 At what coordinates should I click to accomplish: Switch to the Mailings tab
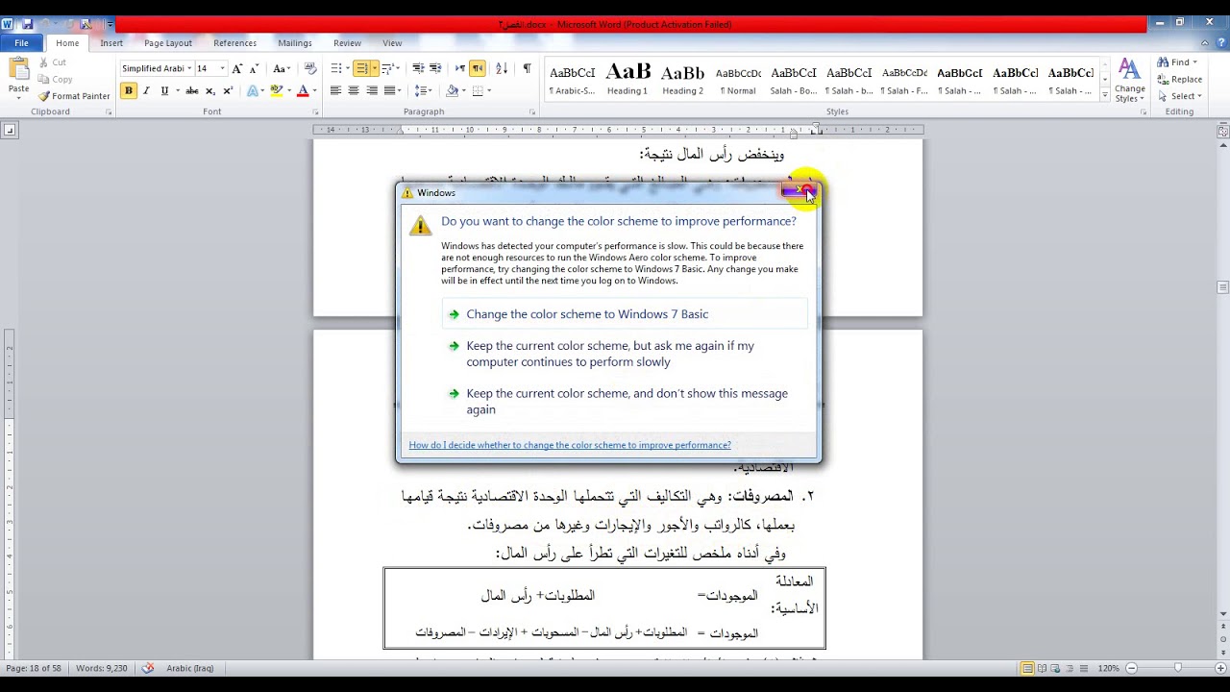click(295, 43)
